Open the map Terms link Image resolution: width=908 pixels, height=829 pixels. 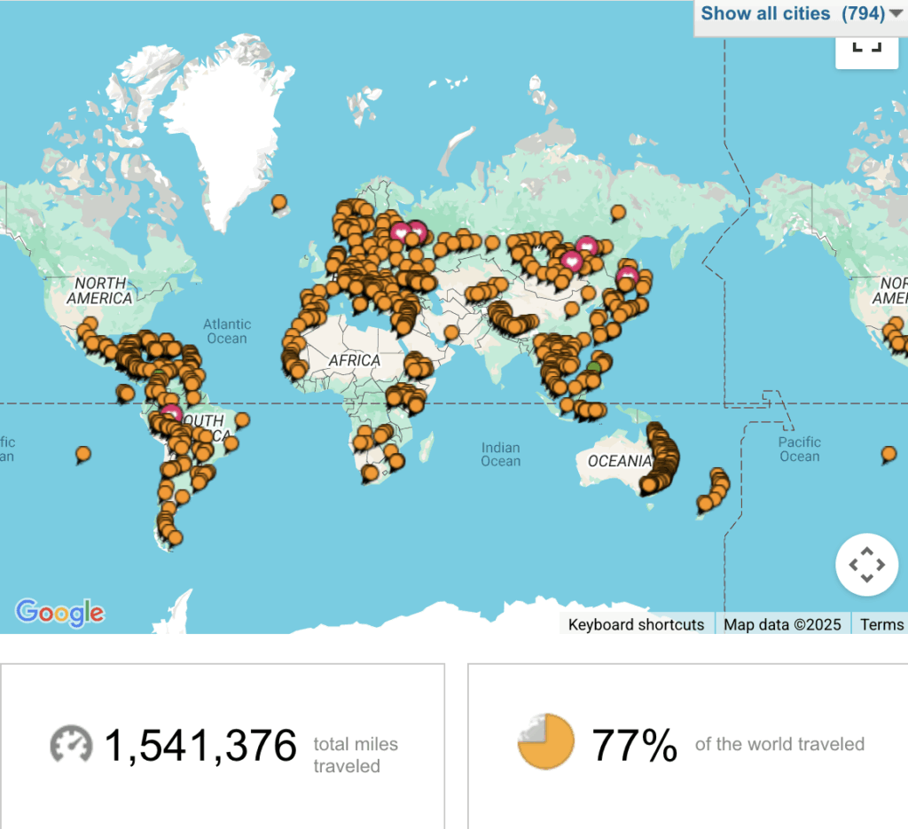pyautogui.click(x=881, y=624)
